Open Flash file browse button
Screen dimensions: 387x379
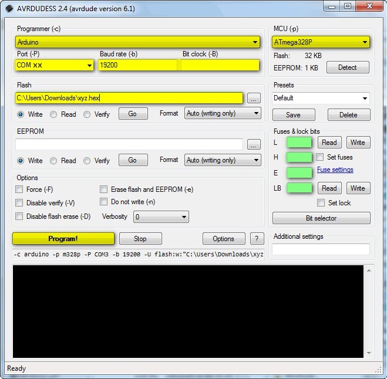tap(254, 98)
